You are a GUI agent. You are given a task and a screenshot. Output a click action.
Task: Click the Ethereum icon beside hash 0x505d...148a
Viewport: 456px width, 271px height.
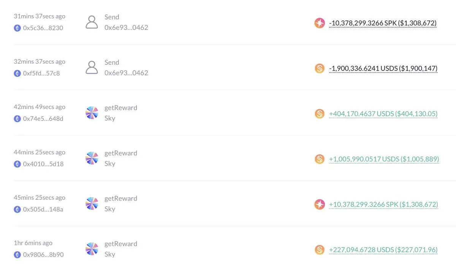point(17,209)
